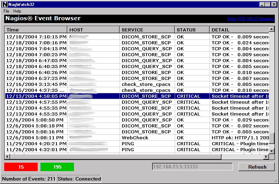Open the 192.168.23.5/nagios hyperlink
The height and width of the screenshot is (184, 279).
click(x=250, y=19)
